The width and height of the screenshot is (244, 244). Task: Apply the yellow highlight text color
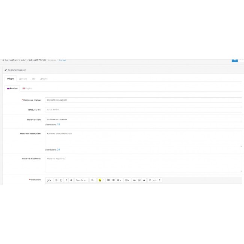pyautogui.click(x=100, y=180)
